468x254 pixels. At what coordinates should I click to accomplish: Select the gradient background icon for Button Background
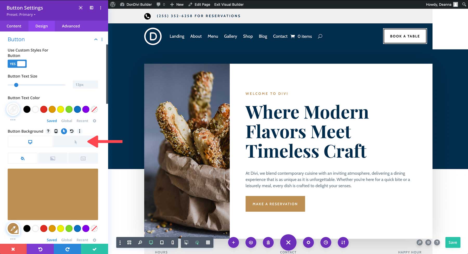[x=53, y=158]
